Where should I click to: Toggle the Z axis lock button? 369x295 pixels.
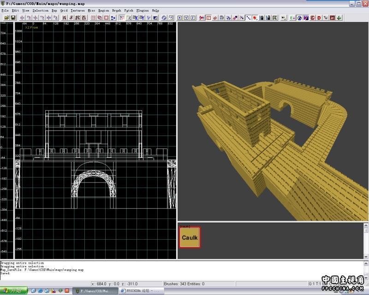(x=193, y=18)
